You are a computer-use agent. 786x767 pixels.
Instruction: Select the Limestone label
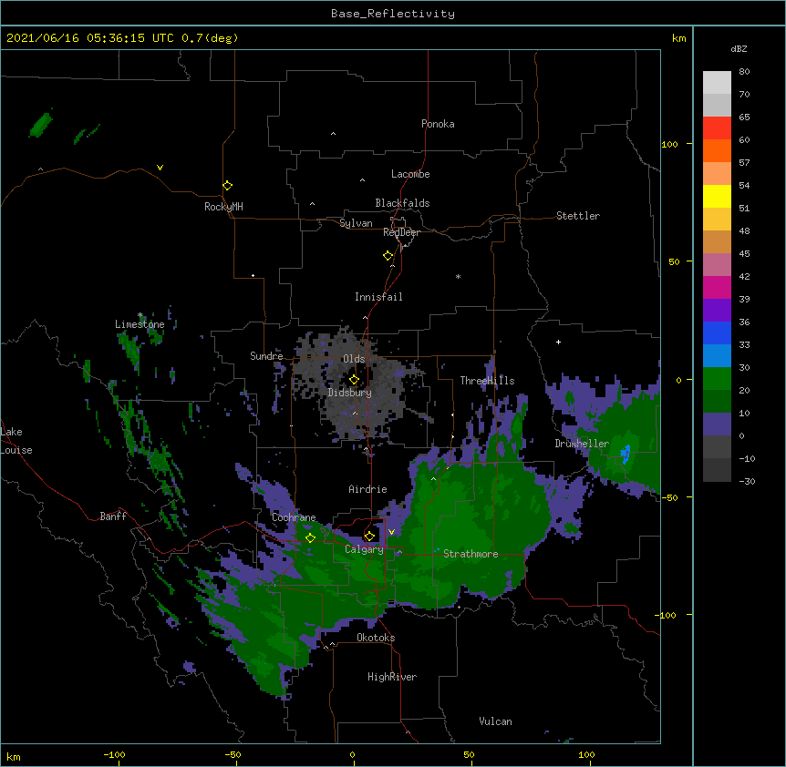140,324
